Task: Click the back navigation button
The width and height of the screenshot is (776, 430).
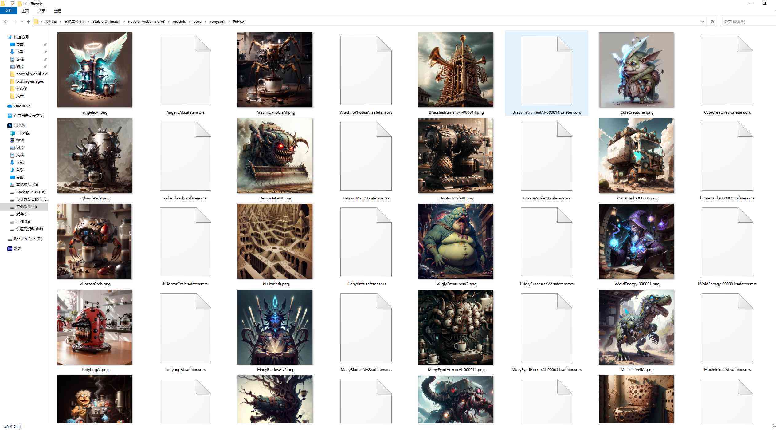Action: (x=6, y=21)
